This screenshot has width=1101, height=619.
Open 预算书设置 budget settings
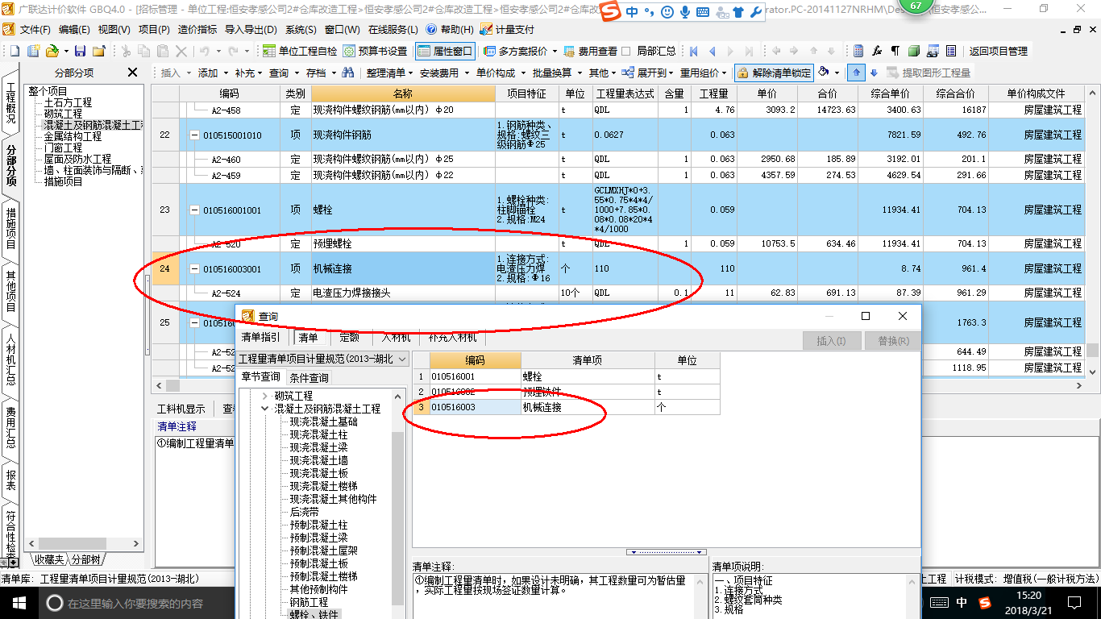pyautogui.click(x=376, y=51)
